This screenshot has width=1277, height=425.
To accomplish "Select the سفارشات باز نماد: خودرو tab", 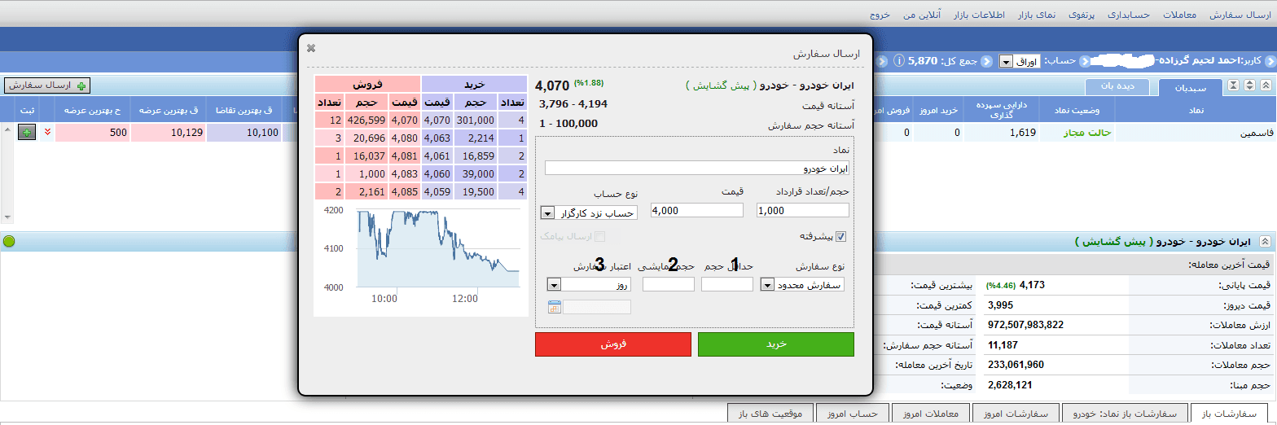I will click(1125, 414).
